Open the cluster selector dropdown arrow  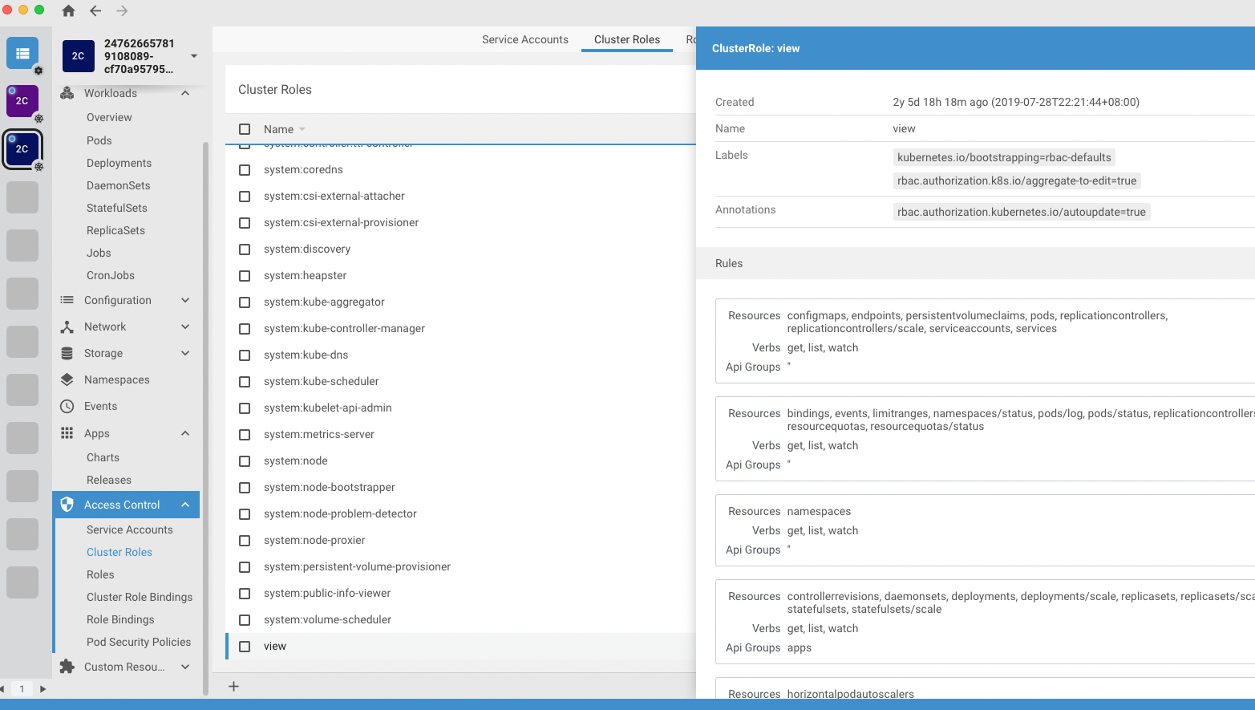(x=194, y=56)
